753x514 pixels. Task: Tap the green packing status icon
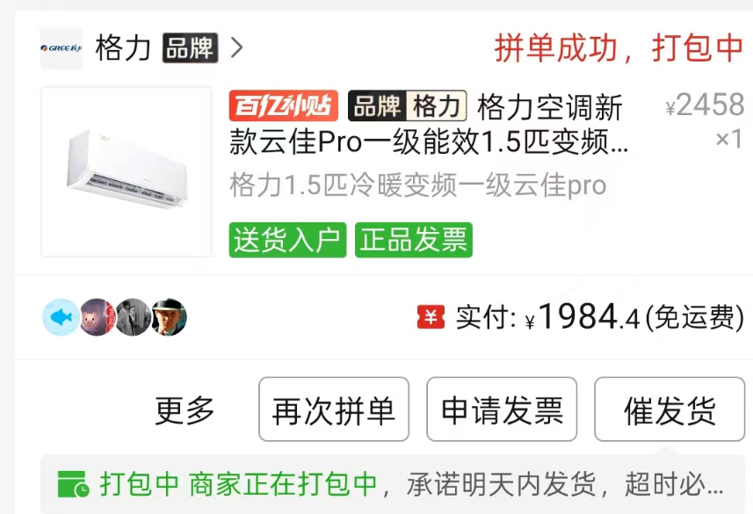click(x=73, y=484)
